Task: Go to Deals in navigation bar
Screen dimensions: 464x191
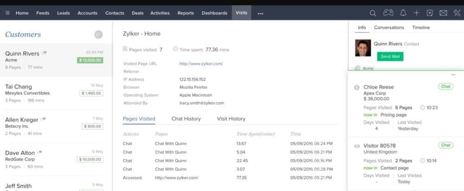Action: [x=137, y=13]
